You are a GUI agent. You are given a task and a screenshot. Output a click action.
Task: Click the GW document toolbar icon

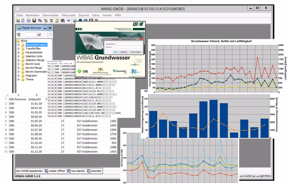[x=23, y=21]
